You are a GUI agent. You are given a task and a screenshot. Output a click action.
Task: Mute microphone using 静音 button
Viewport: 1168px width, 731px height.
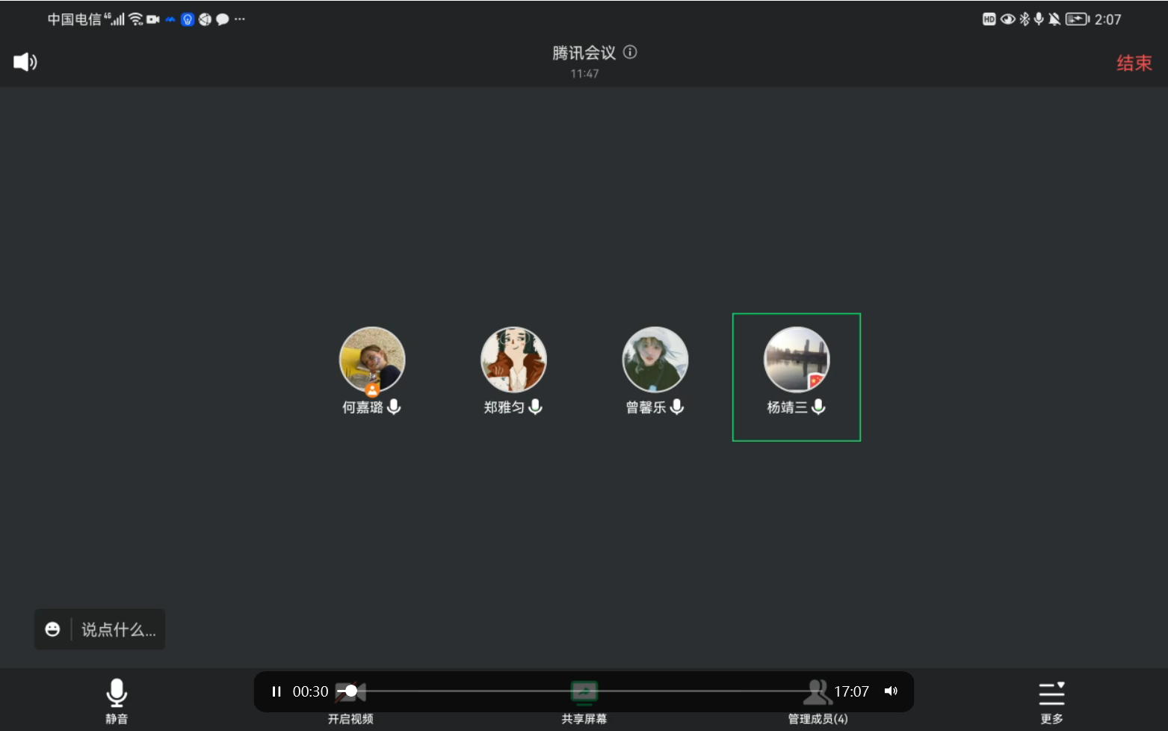coord(117,700)
